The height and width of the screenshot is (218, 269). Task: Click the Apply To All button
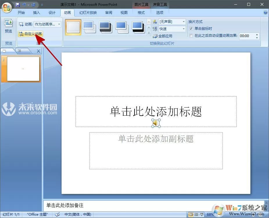[x=162, y=36]
